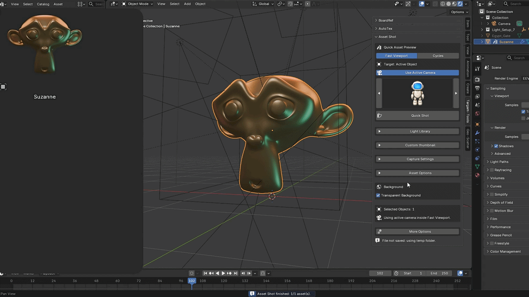Screen dimensions: 529x297
Task: Open the Physics properties tab
Action: coord(477,150)
